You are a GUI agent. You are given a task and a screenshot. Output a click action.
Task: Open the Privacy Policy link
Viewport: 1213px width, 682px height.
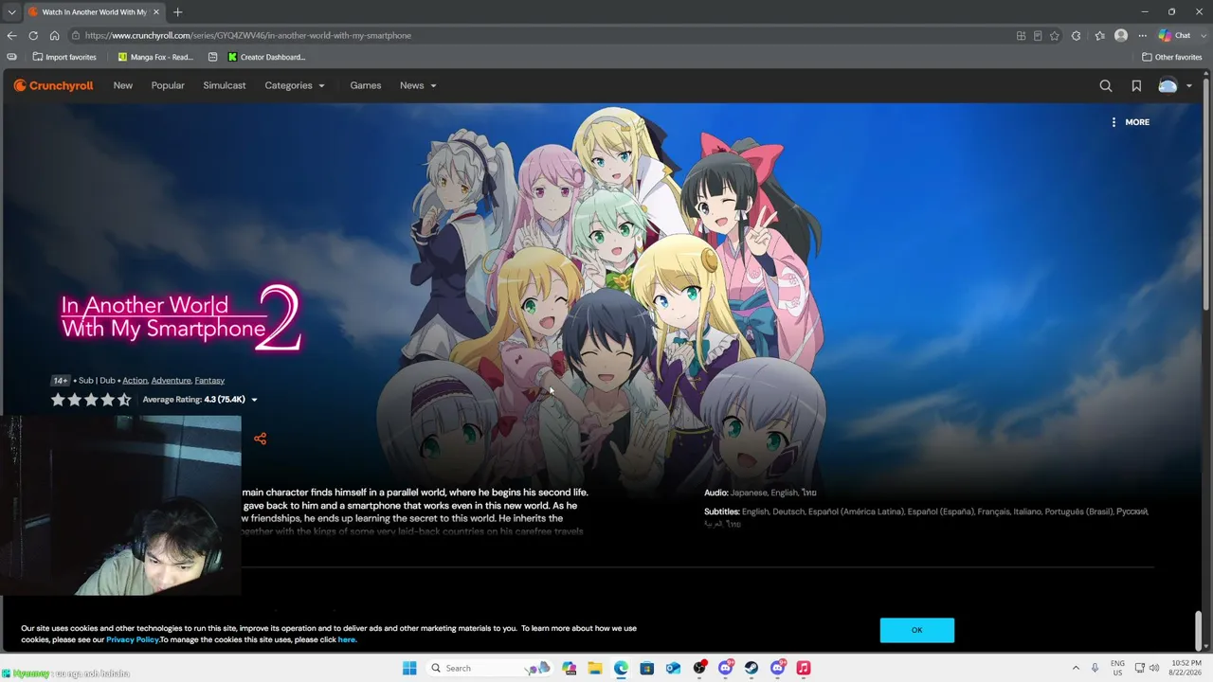[133, 639]
